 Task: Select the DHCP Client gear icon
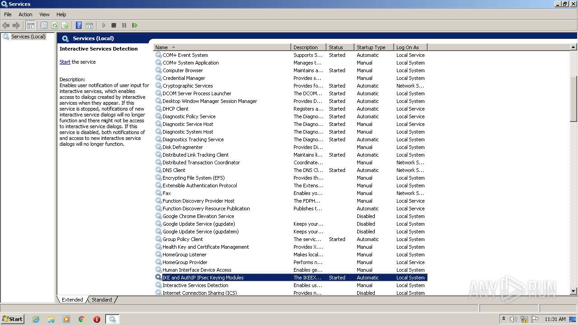[158, 109]
